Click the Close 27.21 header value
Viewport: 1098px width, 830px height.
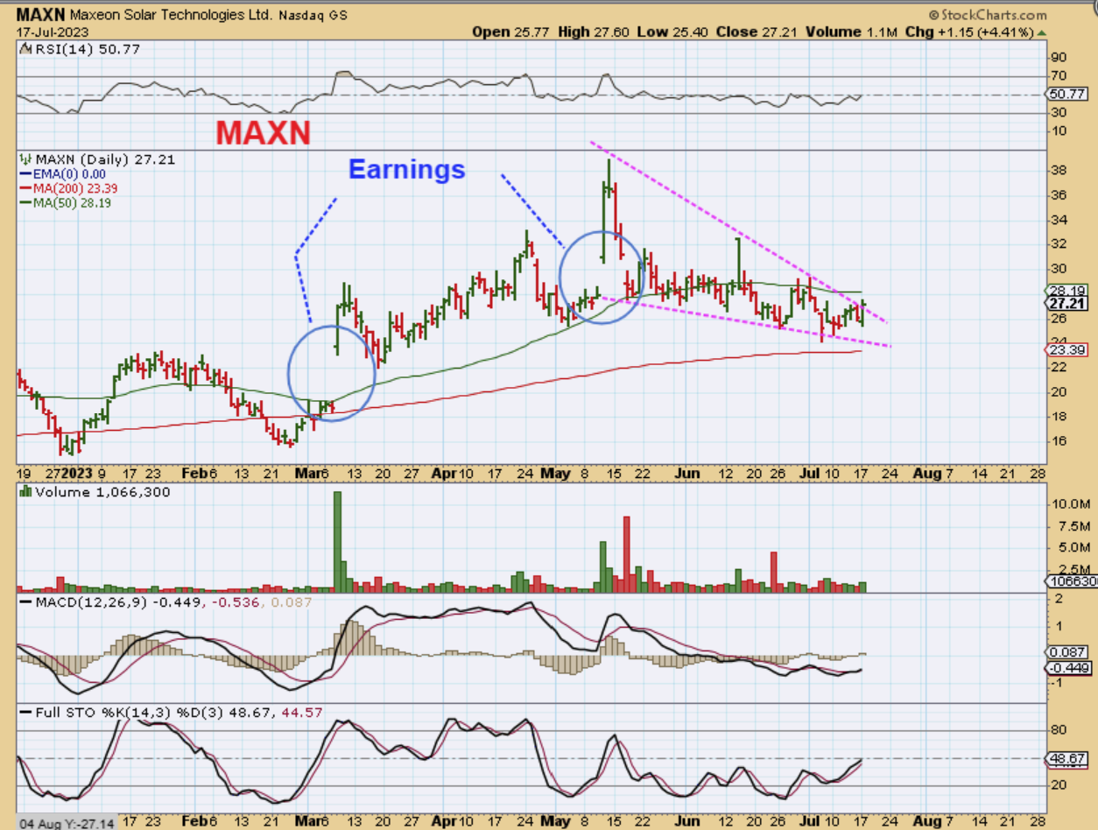[x=755, y=32]
